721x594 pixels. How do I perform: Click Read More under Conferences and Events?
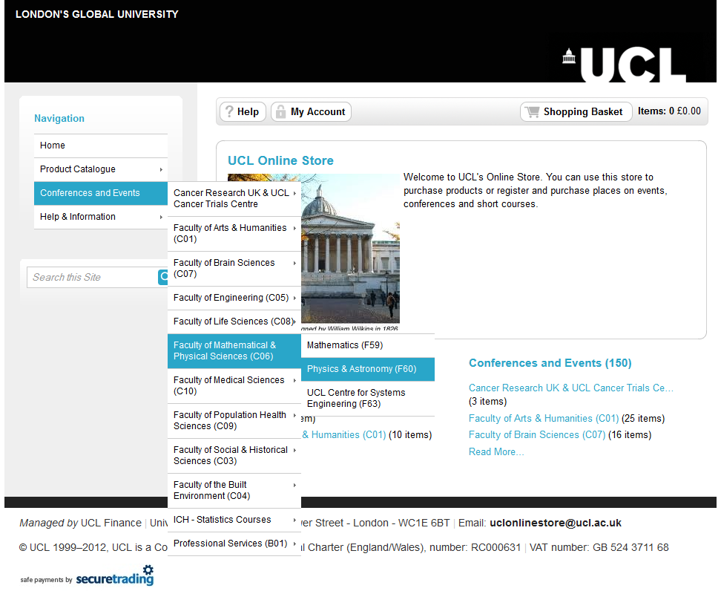pos(496,452)
